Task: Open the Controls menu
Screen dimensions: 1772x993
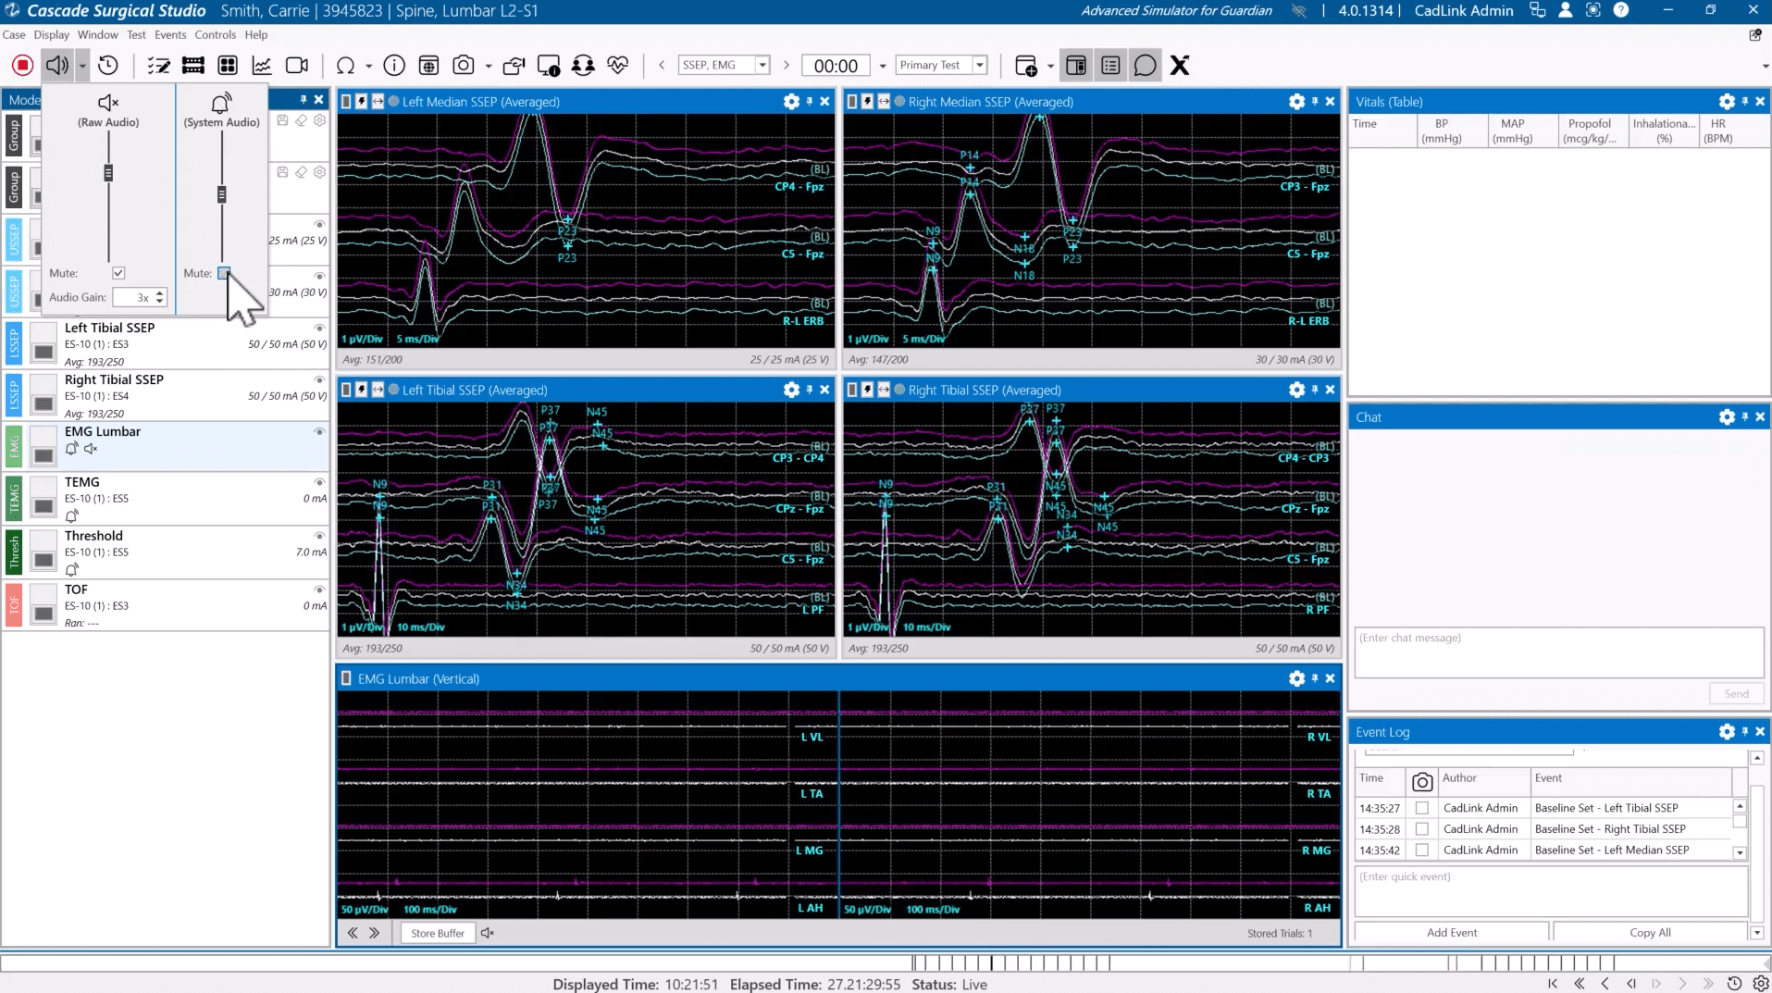Action: tap(215, 35)
